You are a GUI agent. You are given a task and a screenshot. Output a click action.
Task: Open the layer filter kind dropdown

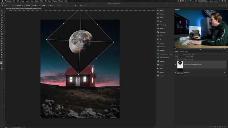(179, 54)
